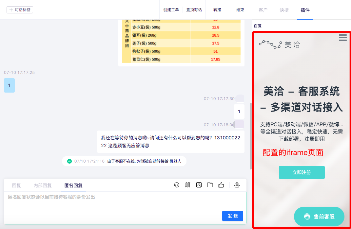Open hamburger menu in the iframe page

coord(343,38)
